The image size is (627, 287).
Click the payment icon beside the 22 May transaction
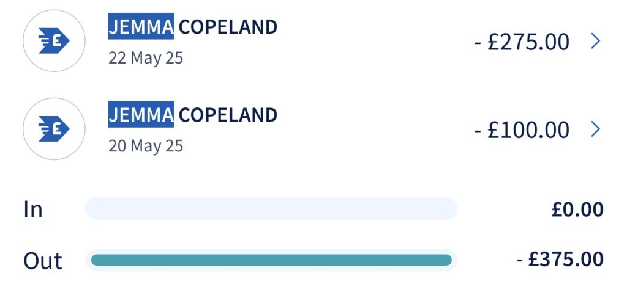(53, 41)
